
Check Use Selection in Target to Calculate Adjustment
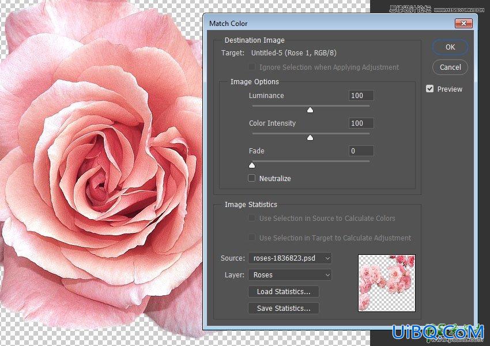coord(251,238)
